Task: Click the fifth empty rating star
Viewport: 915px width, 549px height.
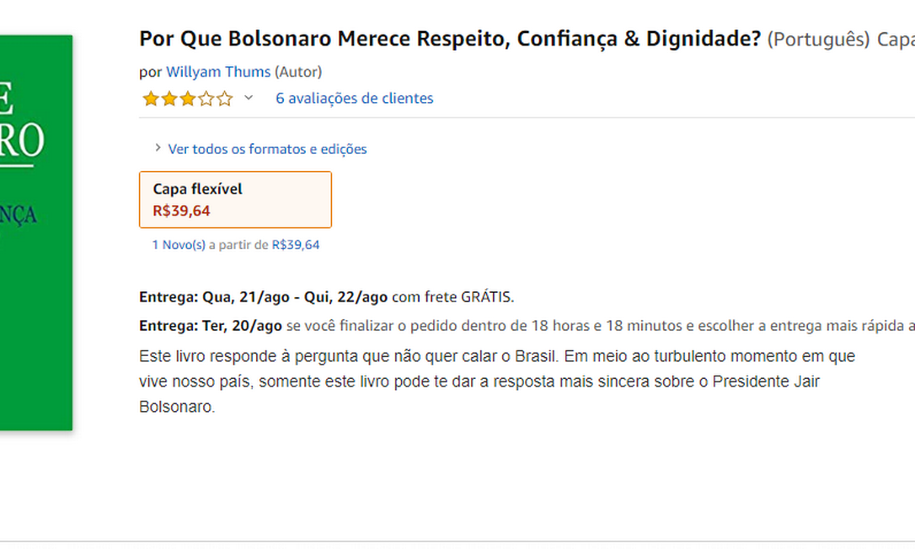Action: [224, 99]
